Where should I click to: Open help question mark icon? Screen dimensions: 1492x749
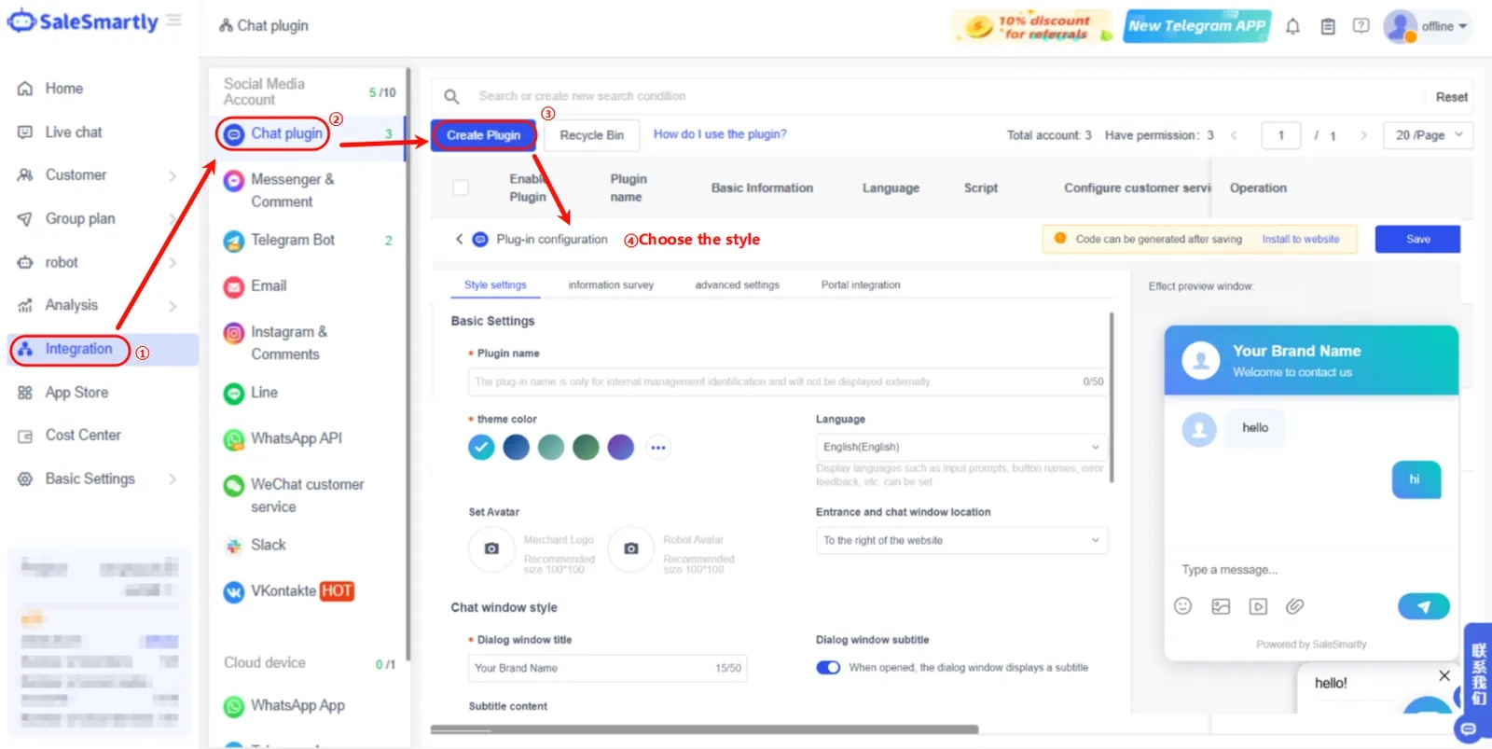click(x=1361, y=26)
